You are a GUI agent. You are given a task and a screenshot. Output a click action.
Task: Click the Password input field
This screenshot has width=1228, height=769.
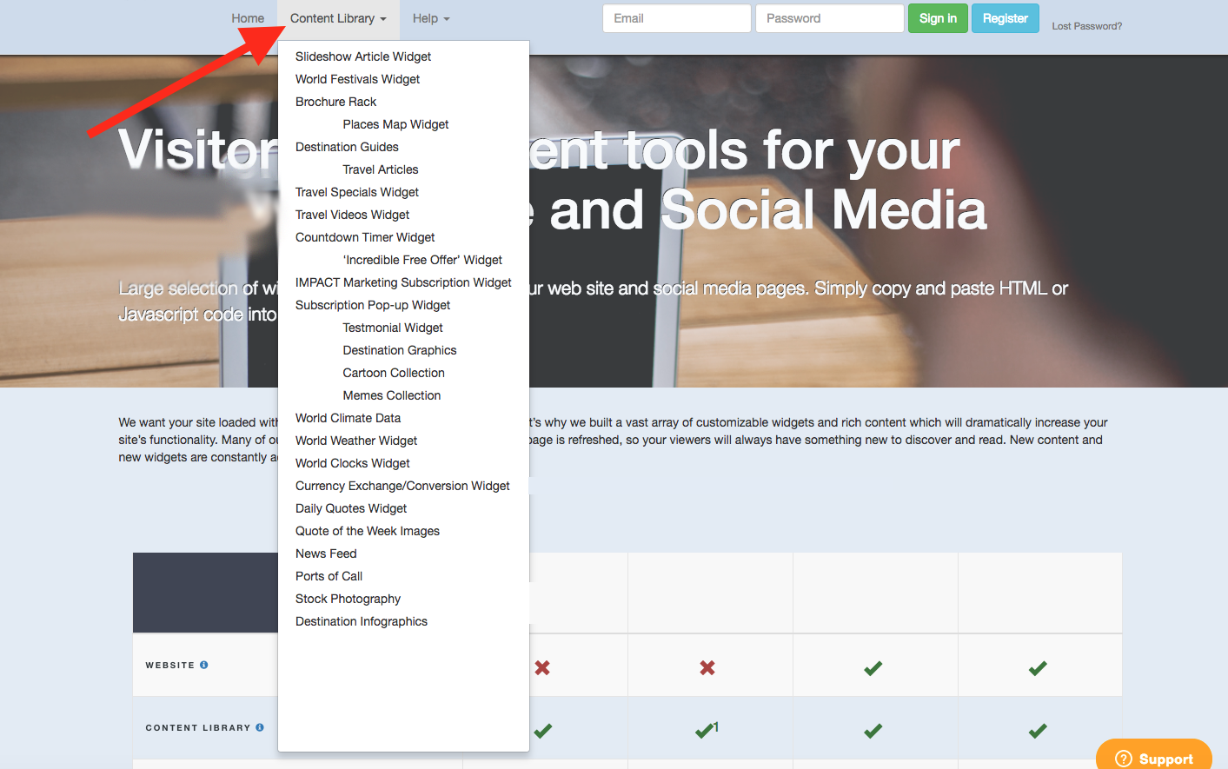tap(830, 18)
